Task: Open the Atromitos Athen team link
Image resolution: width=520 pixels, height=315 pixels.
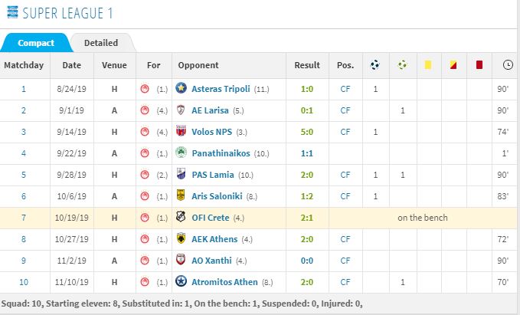Action: [224, 282]
